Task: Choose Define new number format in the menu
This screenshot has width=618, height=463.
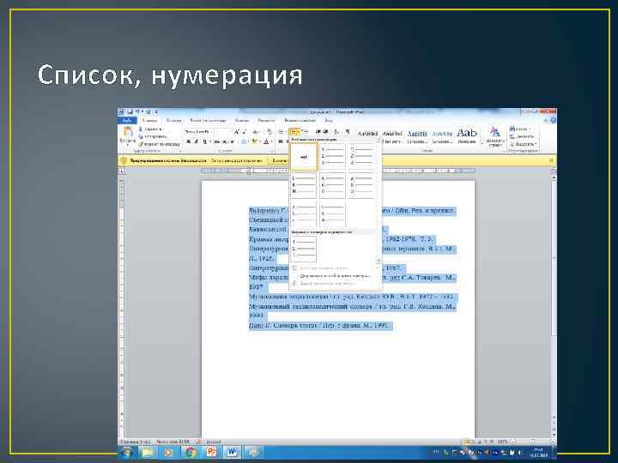Action: click(x=335, y=276)
